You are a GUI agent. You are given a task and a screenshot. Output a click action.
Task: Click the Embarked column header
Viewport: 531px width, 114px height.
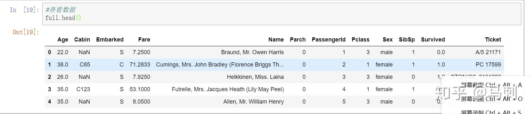pyautogui.click(x=110, y=40)
